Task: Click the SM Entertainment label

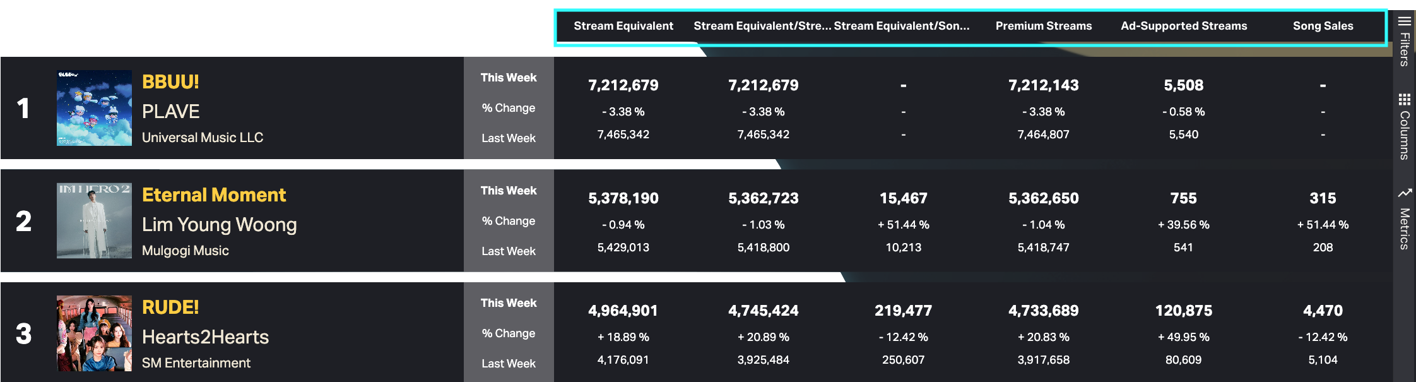Action: pos(196,363)
